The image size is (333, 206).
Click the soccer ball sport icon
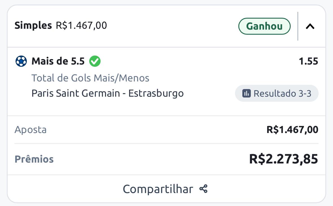coord(21,61)
